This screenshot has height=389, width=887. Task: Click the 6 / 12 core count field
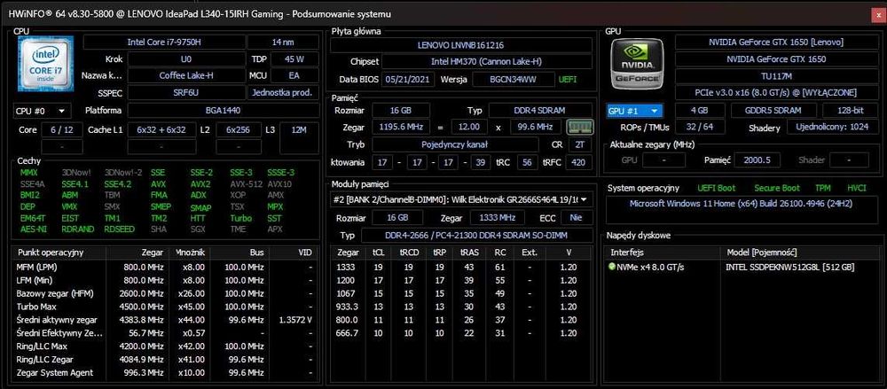click(x=62, y=129)
